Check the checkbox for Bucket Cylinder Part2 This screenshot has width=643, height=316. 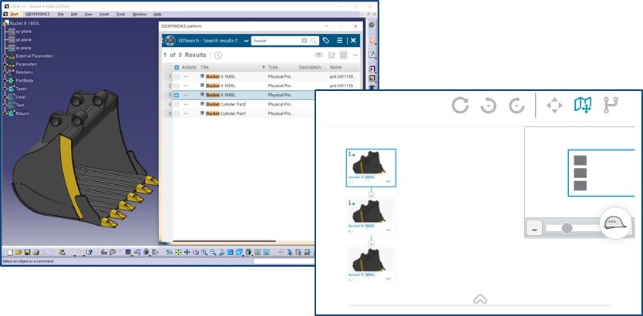[x=177, y=105]
